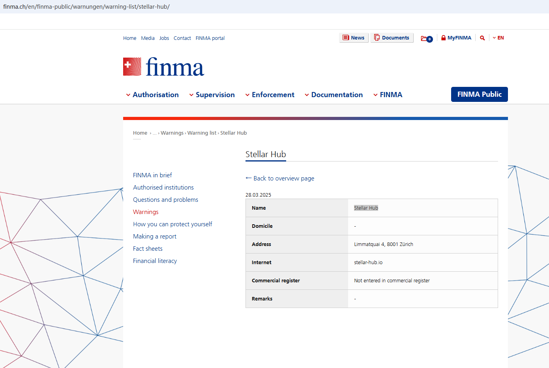Click the address Limmatquai 4, 8001 Zürich
This screenshot has height=368, width=549.
click(x=384, y=244)
